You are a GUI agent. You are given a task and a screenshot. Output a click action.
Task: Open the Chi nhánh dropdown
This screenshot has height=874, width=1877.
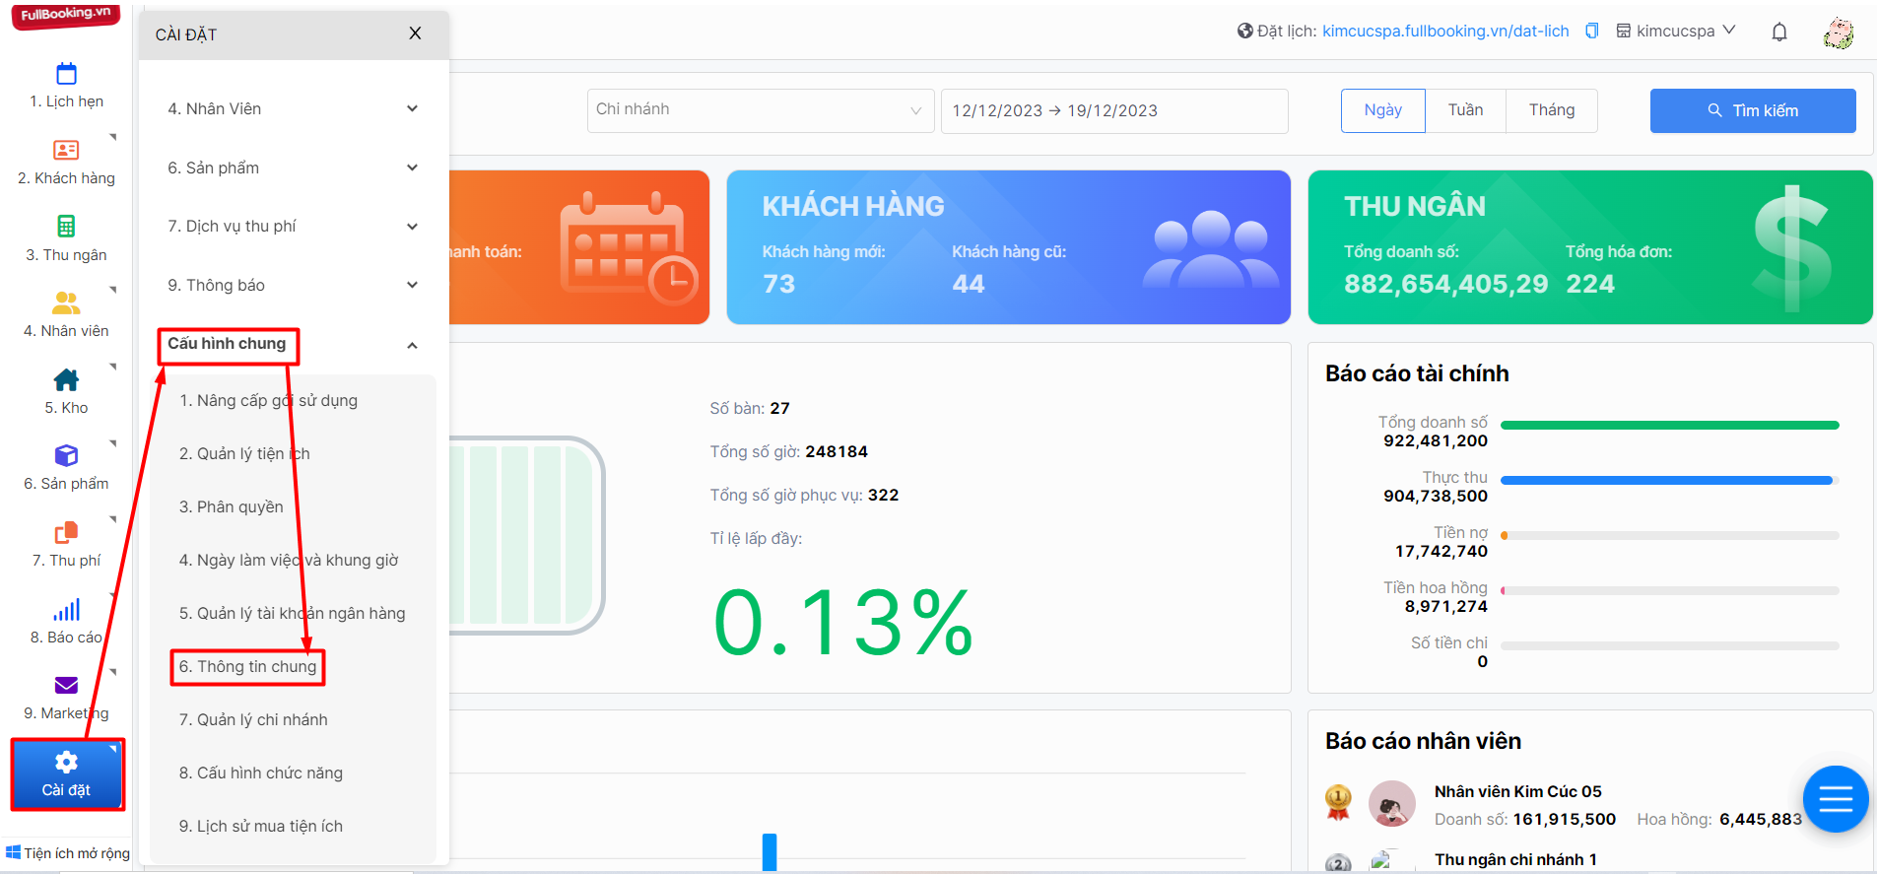pyautogui.click(x=760, y=110)
